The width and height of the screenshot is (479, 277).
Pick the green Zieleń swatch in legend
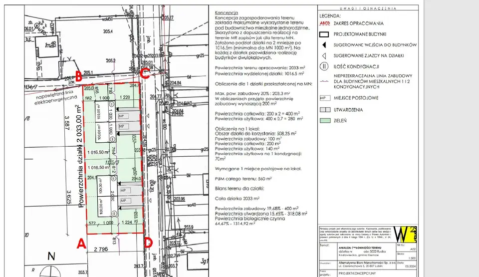click(325, 121)
